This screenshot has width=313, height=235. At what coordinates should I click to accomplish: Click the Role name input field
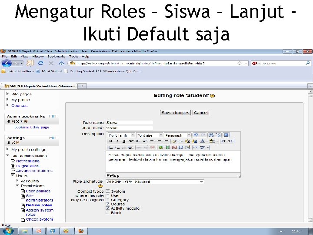130,123
